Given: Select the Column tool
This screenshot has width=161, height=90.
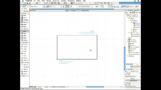Looking at the screenshot, I should tap(25, 29).
